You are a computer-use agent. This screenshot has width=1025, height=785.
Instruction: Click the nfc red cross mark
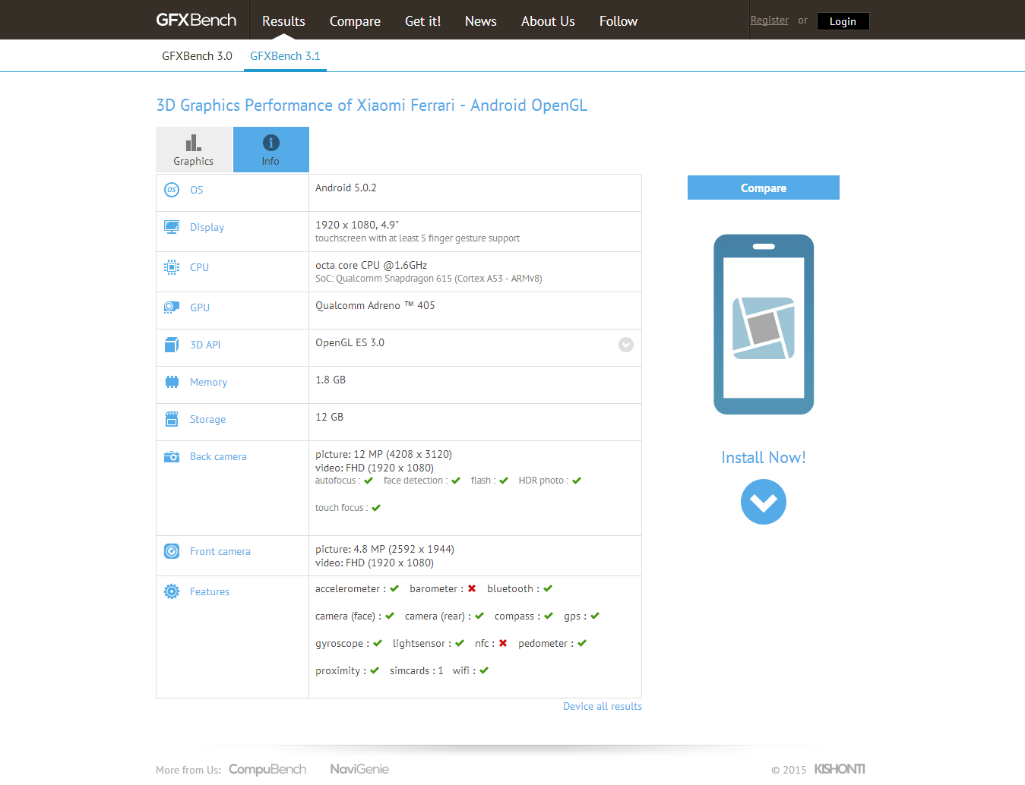pos(503,643)
